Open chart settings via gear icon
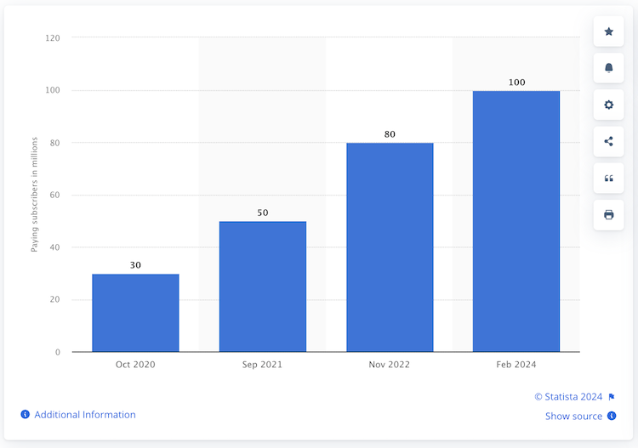This screenshot has width=638, height=448. tap(608, 105)
